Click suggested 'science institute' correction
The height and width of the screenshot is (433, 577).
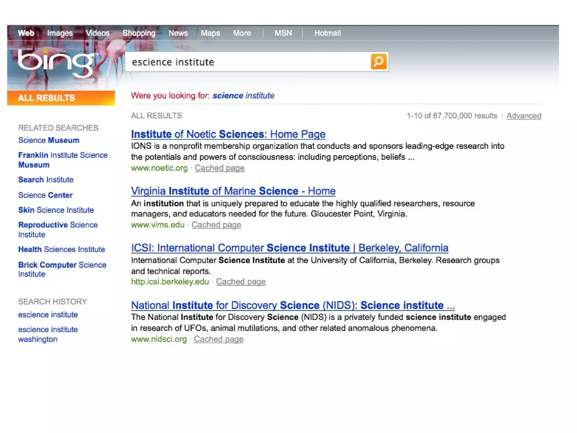[243, 96]
